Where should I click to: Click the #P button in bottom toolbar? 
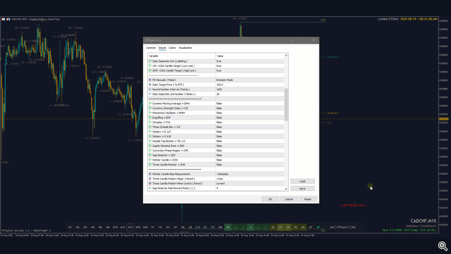click(318, 227)
